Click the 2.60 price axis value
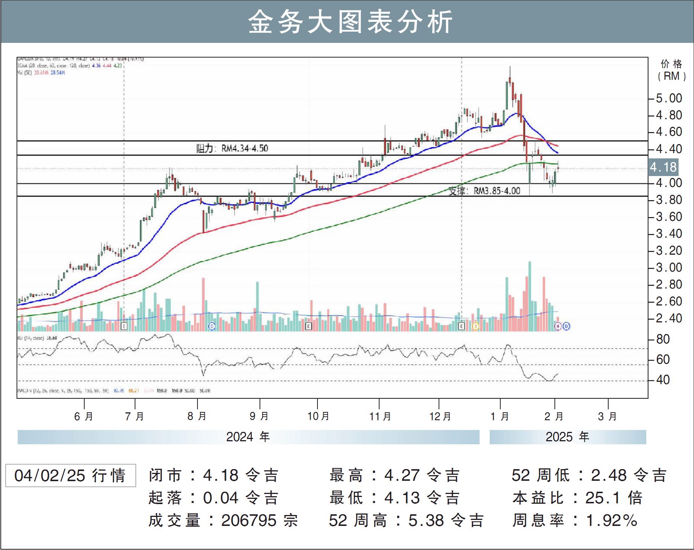Viewport: 694px width, 550px height. 669,302
